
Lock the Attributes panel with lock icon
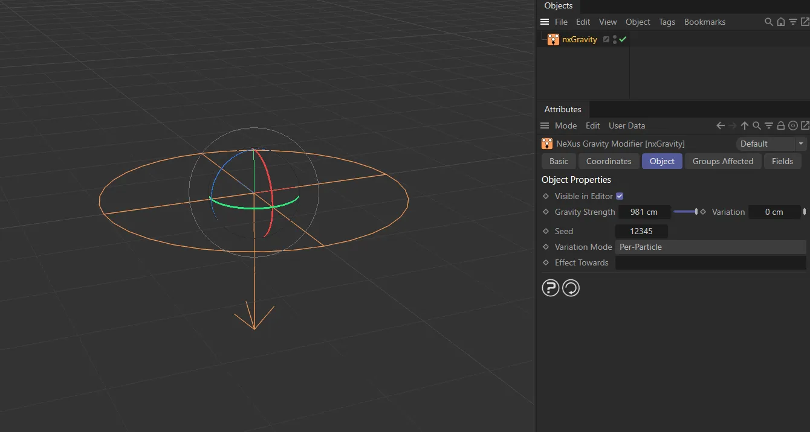(780, 125)
